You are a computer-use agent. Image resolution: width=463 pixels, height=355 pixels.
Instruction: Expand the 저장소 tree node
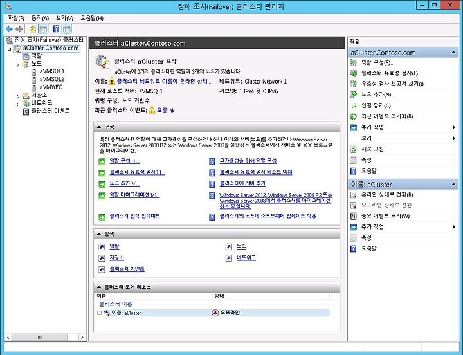(x=18, y=96)
